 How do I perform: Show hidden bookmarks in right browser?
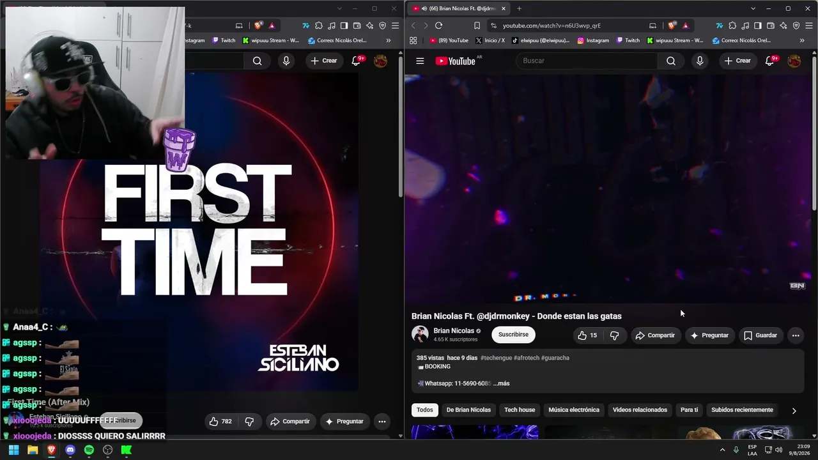tap(802, 40)
